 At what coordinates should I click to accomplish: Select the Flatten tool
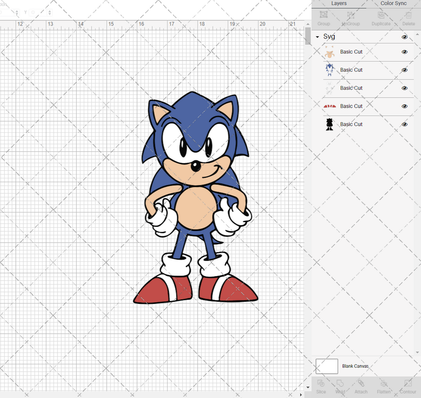384,387
